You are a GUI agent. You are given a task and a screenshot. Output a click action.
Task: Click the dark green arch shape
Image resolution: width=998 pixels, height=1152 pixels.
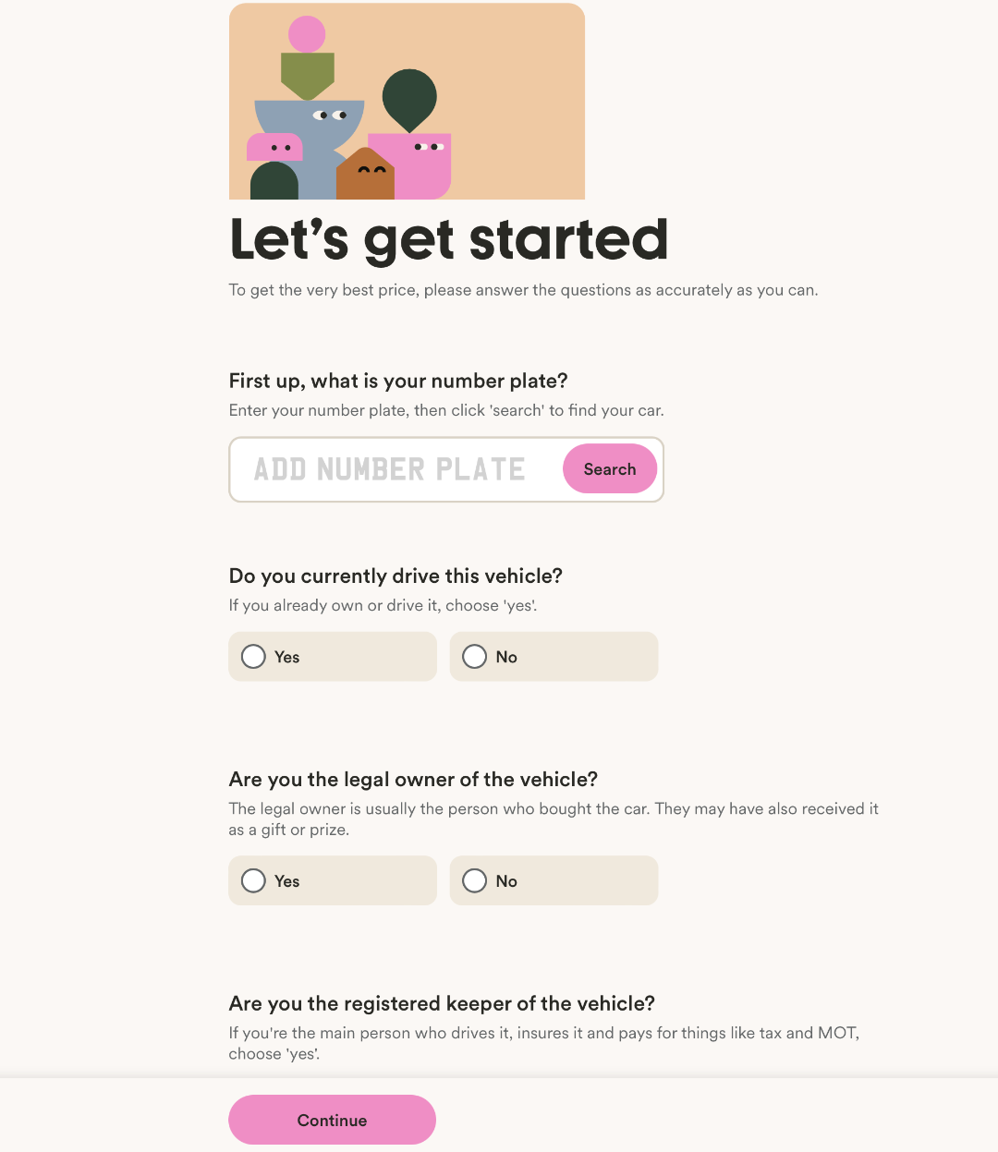pos(274,182)
